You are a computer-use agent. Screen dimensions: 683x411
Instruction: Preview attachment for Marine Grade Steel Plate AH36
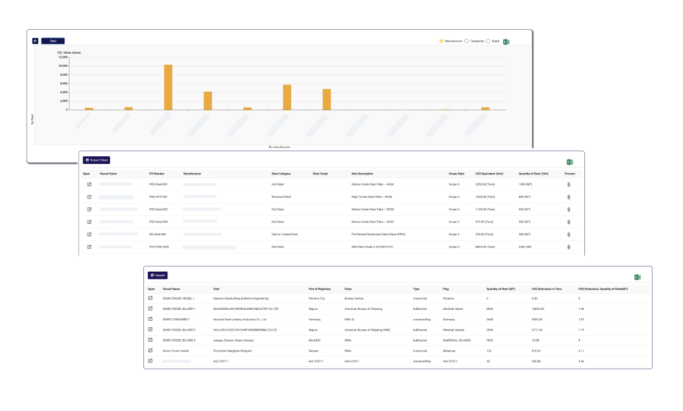click(568, 185)
